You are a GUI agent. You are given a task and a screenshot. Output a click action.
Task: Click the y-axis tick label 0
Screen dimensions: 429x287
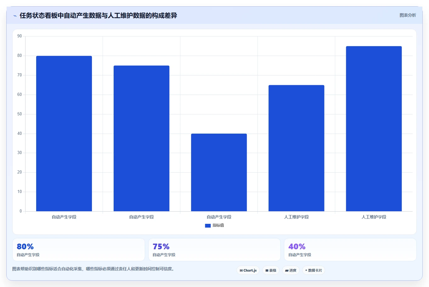pyautogui.click(x=21, y=211)
